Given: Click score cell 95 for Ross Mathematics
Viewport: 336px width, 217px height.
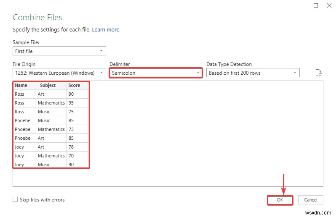Looking at the screenshot, I should click(77, 103).
